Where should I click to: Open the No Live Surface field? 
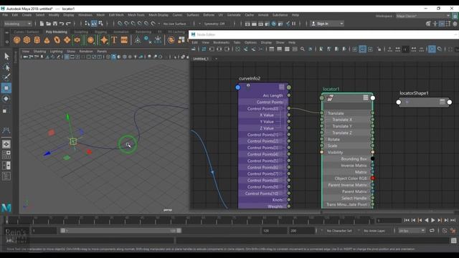click(x=175, y=24)
